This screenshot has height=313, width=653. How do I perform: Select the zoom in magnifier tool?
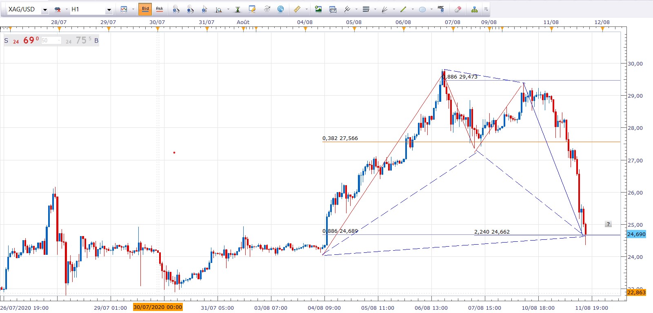pos(176,9)
